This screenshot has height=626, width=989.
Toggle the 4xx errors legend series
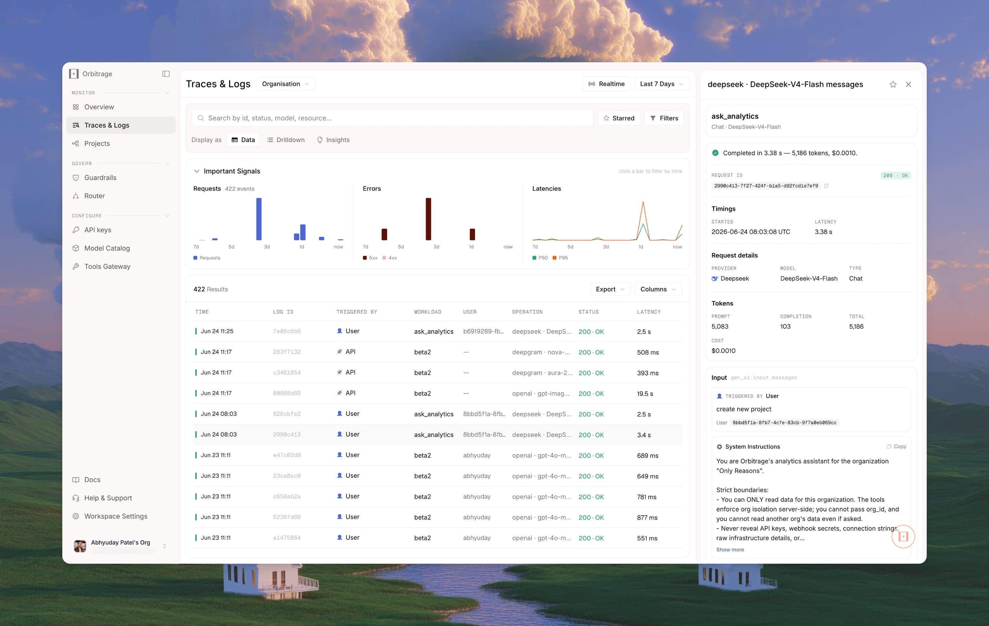click(389, 258)
